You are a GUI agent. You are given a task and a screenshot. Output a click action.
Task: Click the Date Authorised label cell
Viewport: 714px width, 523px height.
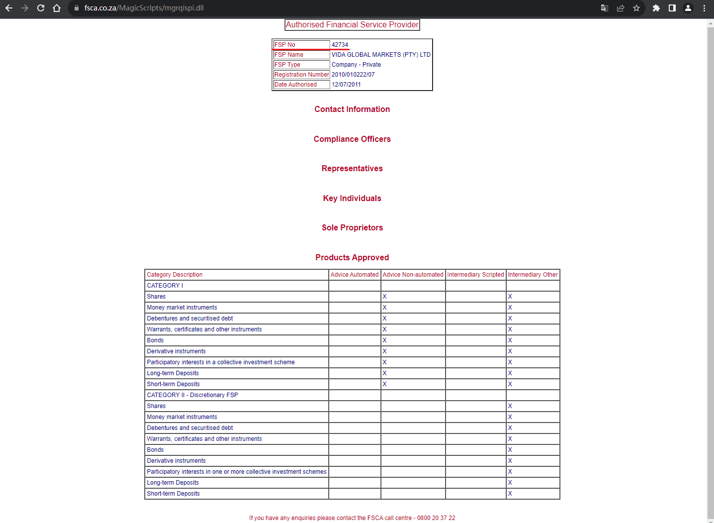(x=301, y=85)
